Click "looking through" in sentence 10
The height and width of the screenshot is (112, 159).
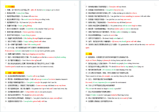click(x=32, y=38)
